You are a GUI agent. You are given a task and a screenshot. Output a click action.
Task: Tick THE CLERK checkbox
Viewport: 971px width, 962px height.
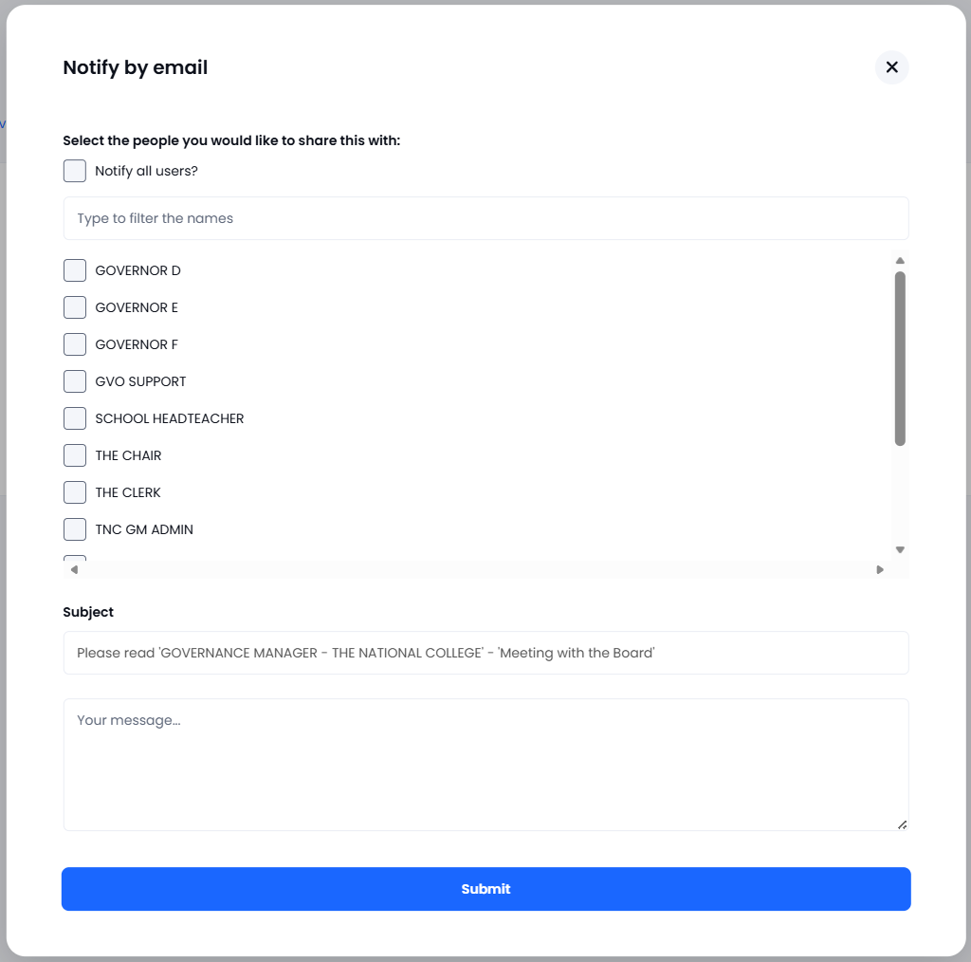coord(74,492)
